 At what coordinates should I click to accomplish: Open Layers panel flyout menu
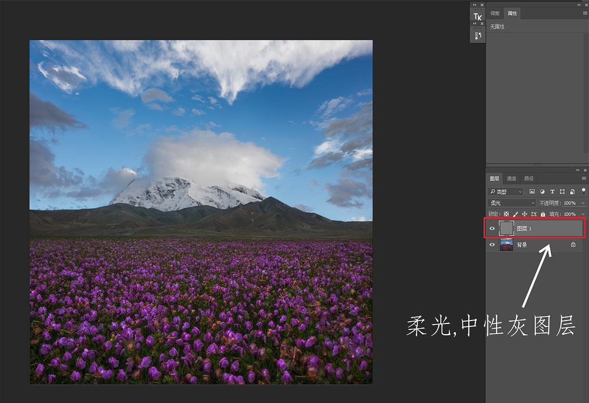point(584,179)
